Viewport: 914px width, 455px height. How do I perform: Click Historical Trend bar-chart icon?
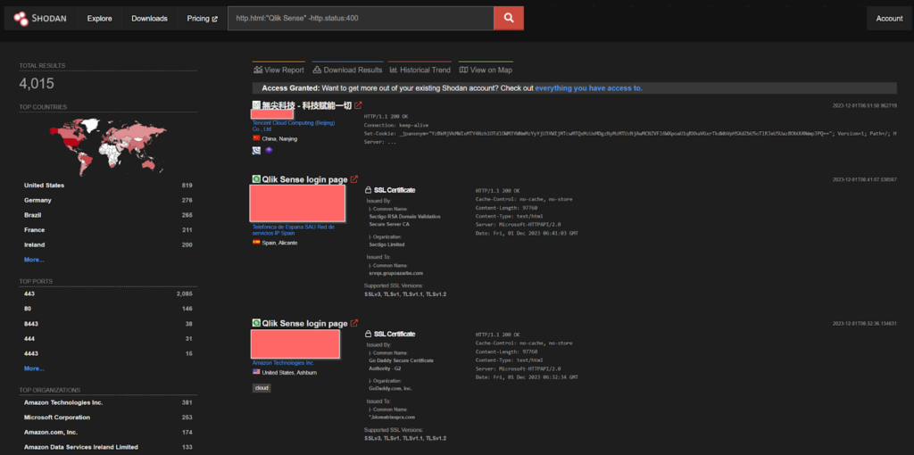point(394,70)
